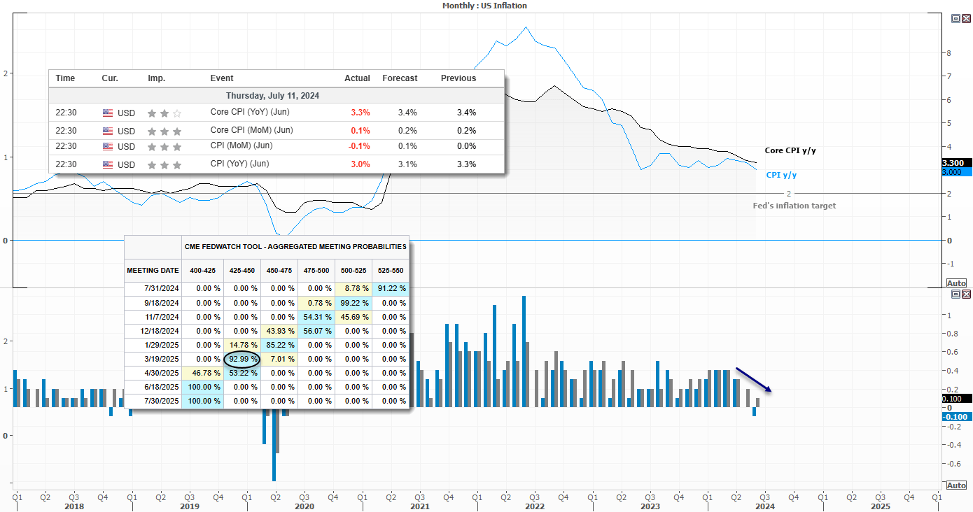Click importance stars for Core CPI (MoM)
Screen dimensions: 973x512
[164, 131]
